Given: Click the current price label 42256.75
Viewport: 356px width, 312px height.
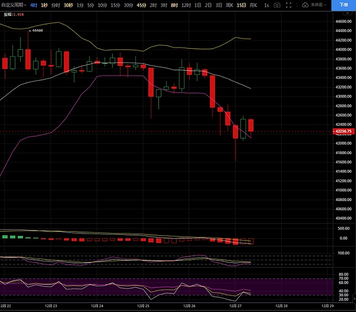Looking at the screenshot, I should (344, 131).
